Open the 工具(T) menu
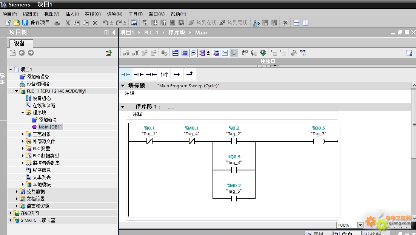416x235 pixels. point(136,14)
